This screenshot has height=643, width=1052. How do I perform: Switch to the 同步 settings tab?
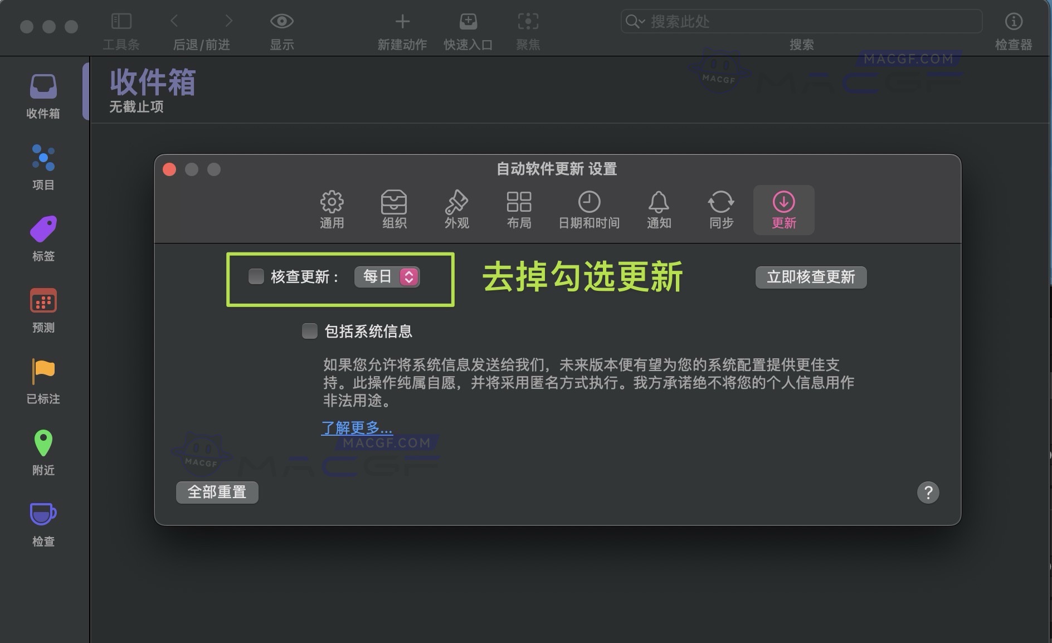[x=721, y=209]
